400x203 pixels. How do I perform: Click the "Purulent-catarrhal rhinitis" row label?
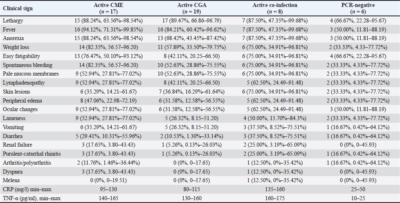click(27, 154)
